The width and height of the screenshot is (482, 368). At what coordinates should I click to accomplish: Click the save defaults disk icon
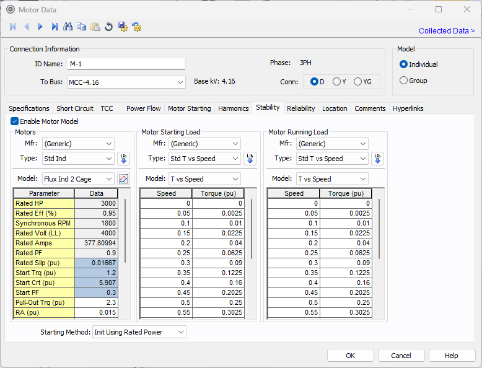pyautogui.click(x=123, y=27)
